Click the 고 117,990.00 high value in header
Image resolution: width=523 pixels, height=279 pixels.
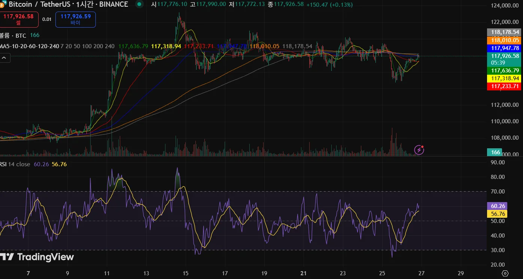[x=208, y=4]
